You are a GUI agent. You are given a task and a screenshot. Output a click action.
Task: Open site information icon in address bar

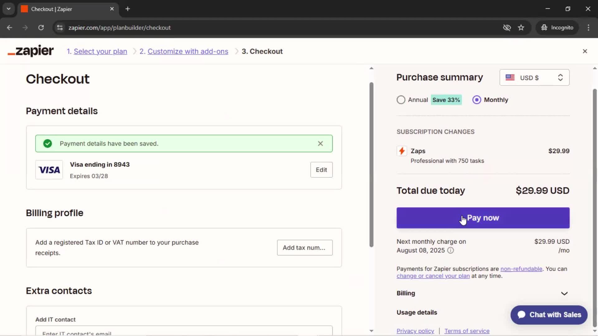tap(60, 27)
